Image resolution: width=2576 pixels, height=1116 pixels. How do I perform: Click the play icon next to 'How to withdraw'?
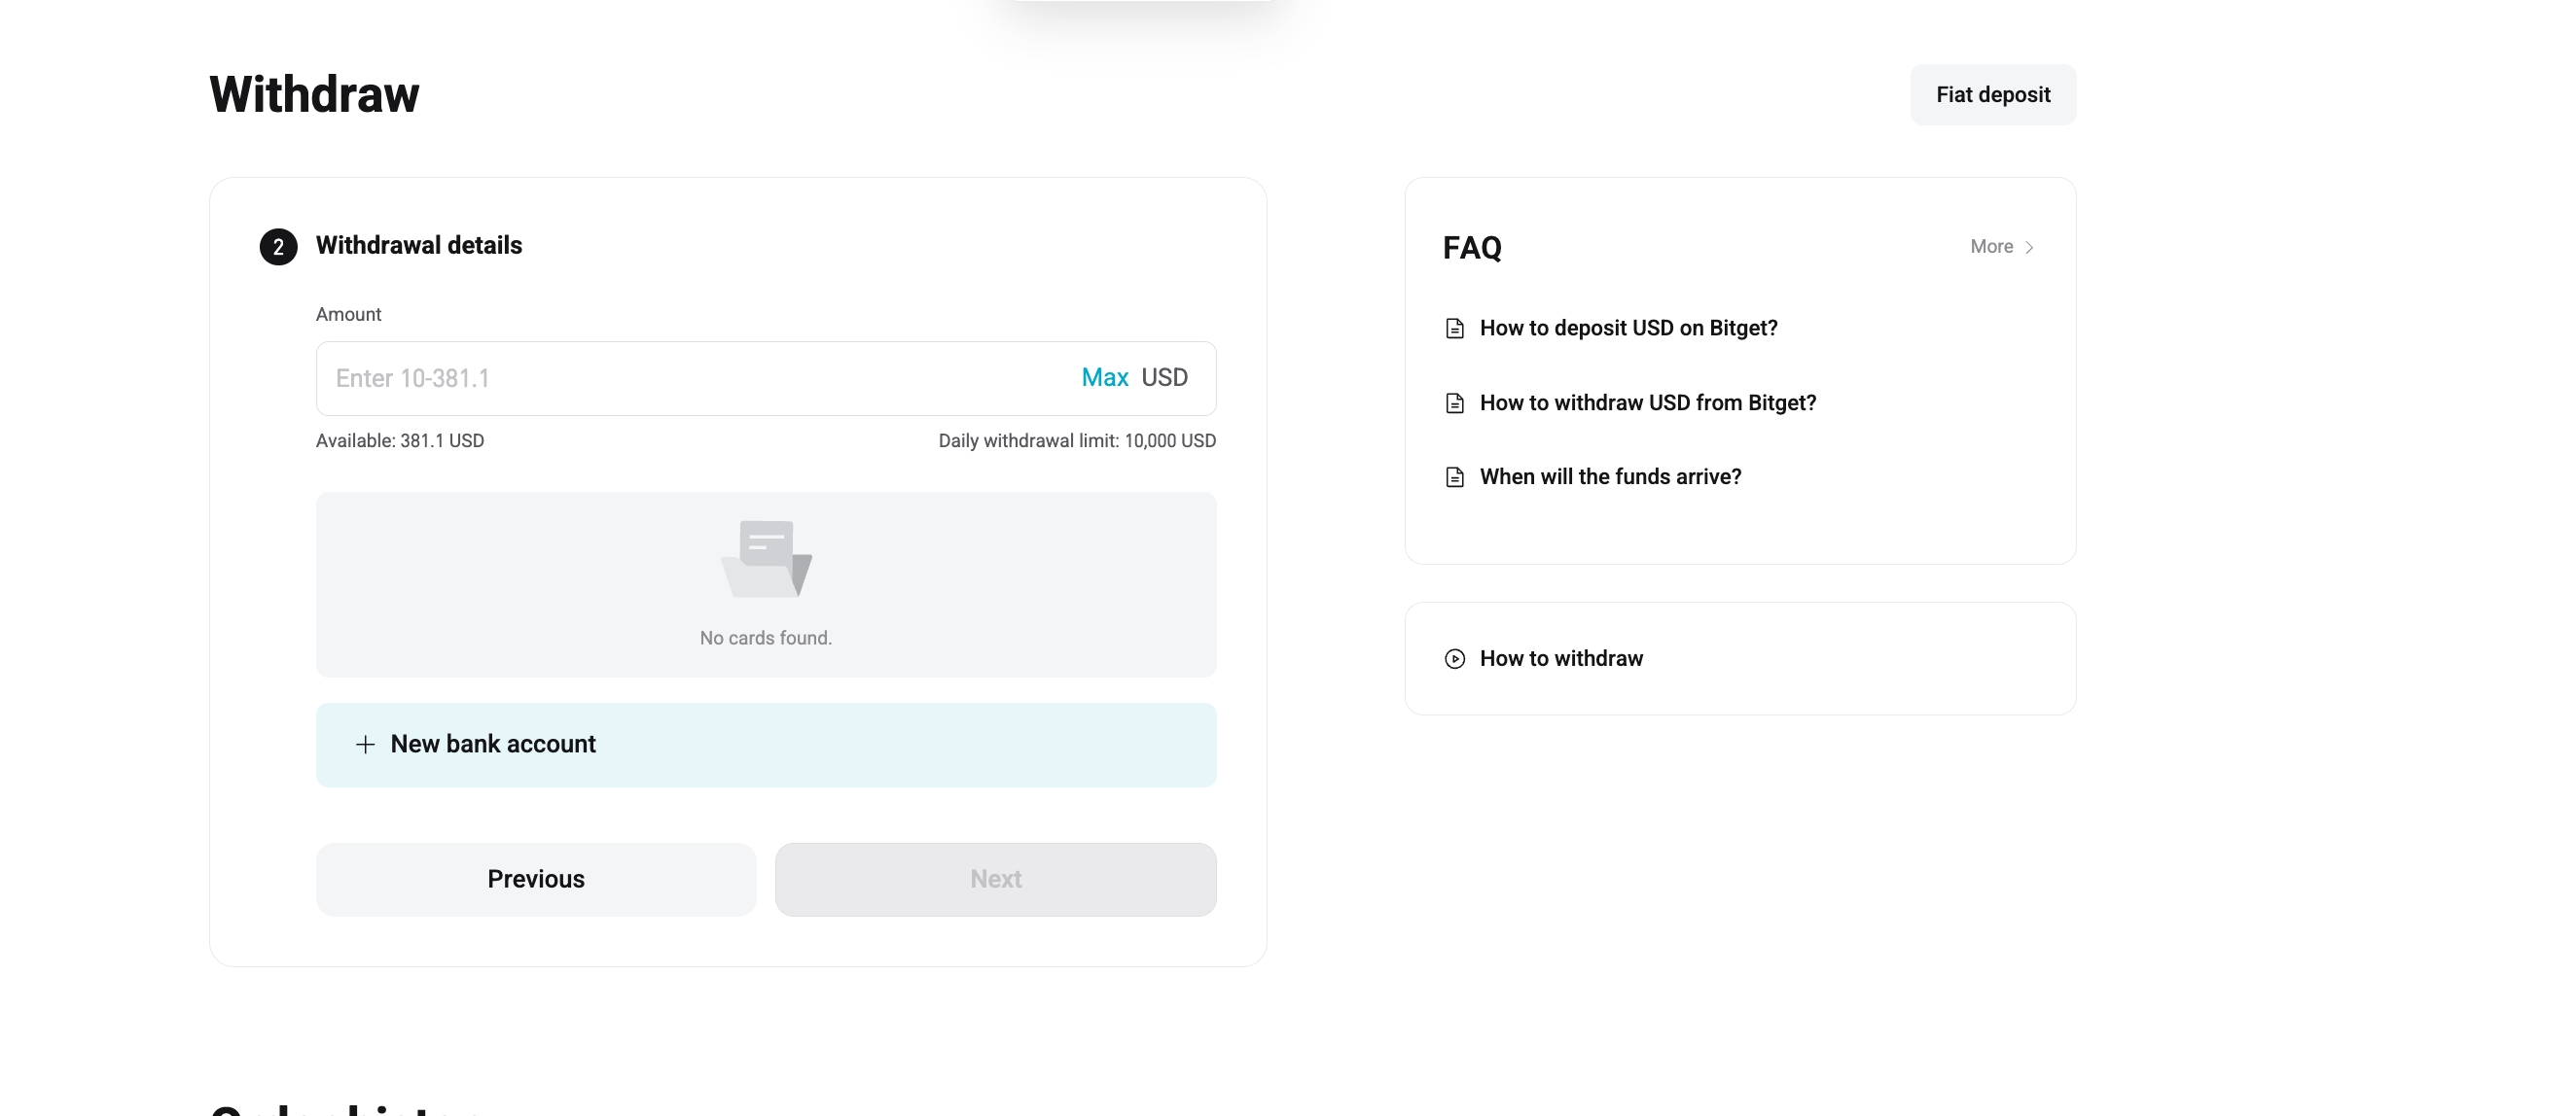(1454, 658)
